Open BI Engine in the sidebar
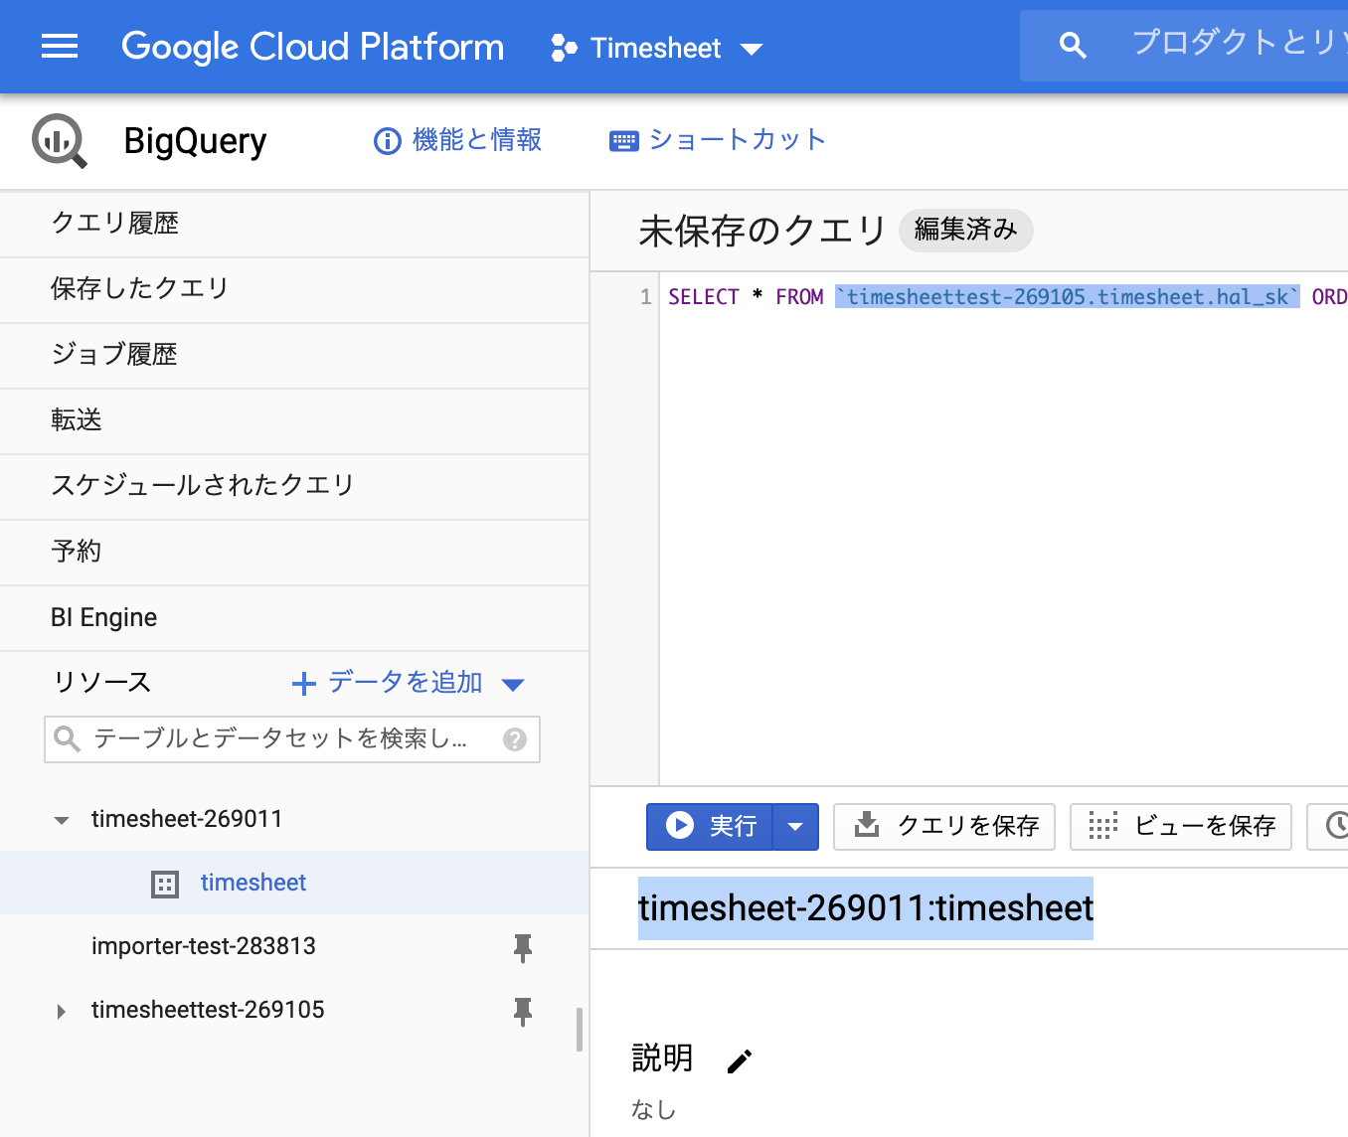Image resolution: width=1348 pixels, height=1137 pixels. click(294, 617)
